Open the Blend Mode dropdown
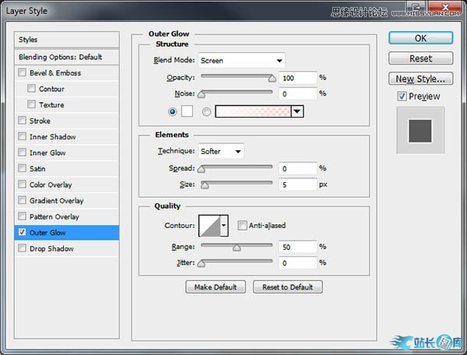This screenshot has width=467, height=355. click(x=241, y=60)
